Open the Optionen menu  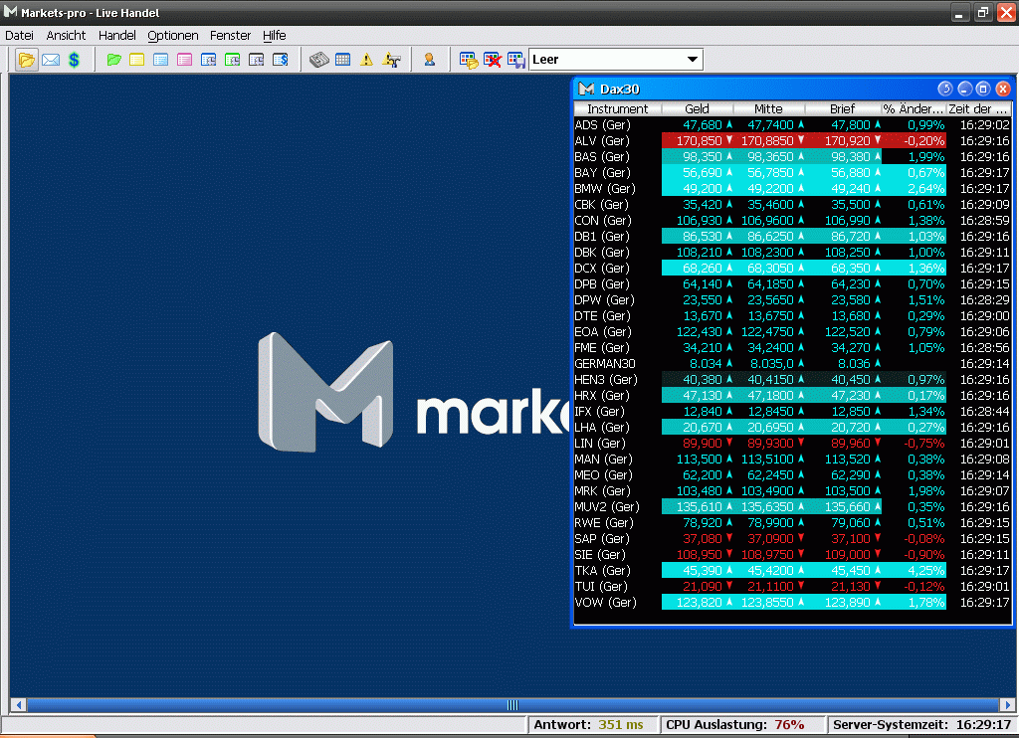(x=172, y=35)
